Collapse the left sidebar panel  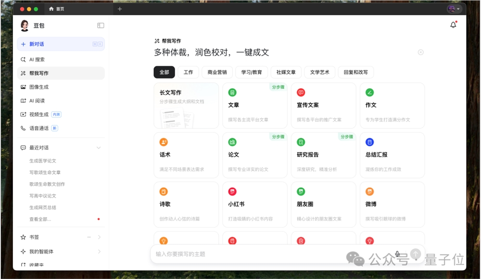coord(100,25)
